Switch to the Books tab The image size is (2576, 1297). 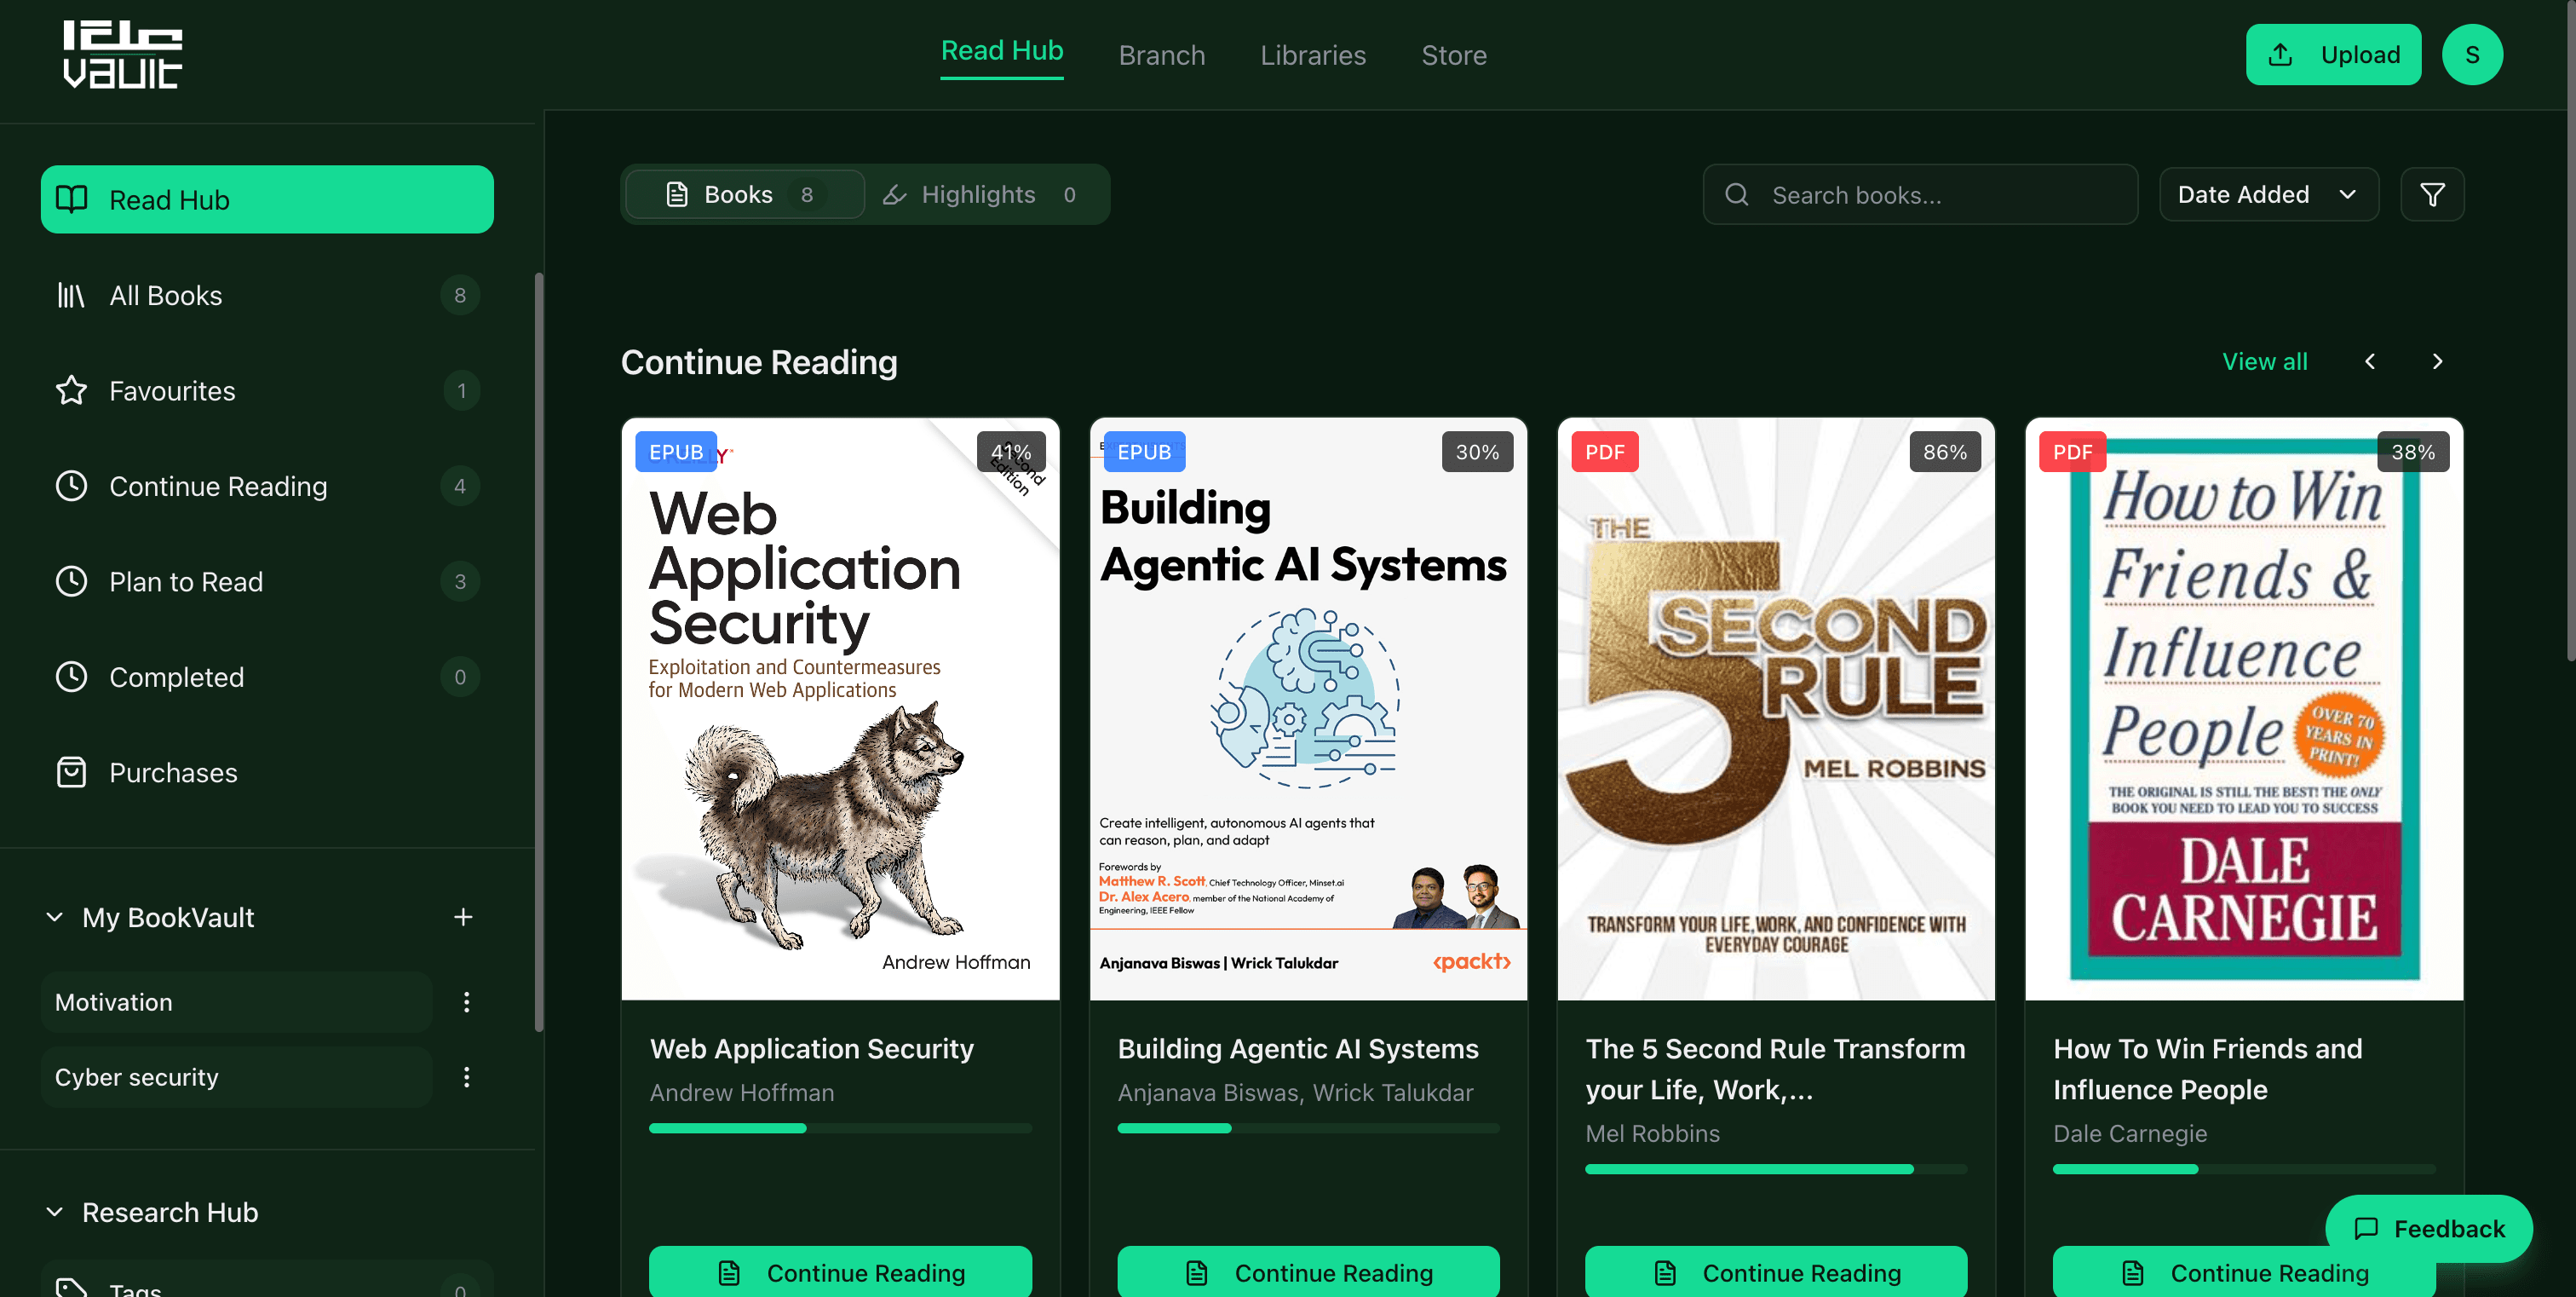[745, 194]
